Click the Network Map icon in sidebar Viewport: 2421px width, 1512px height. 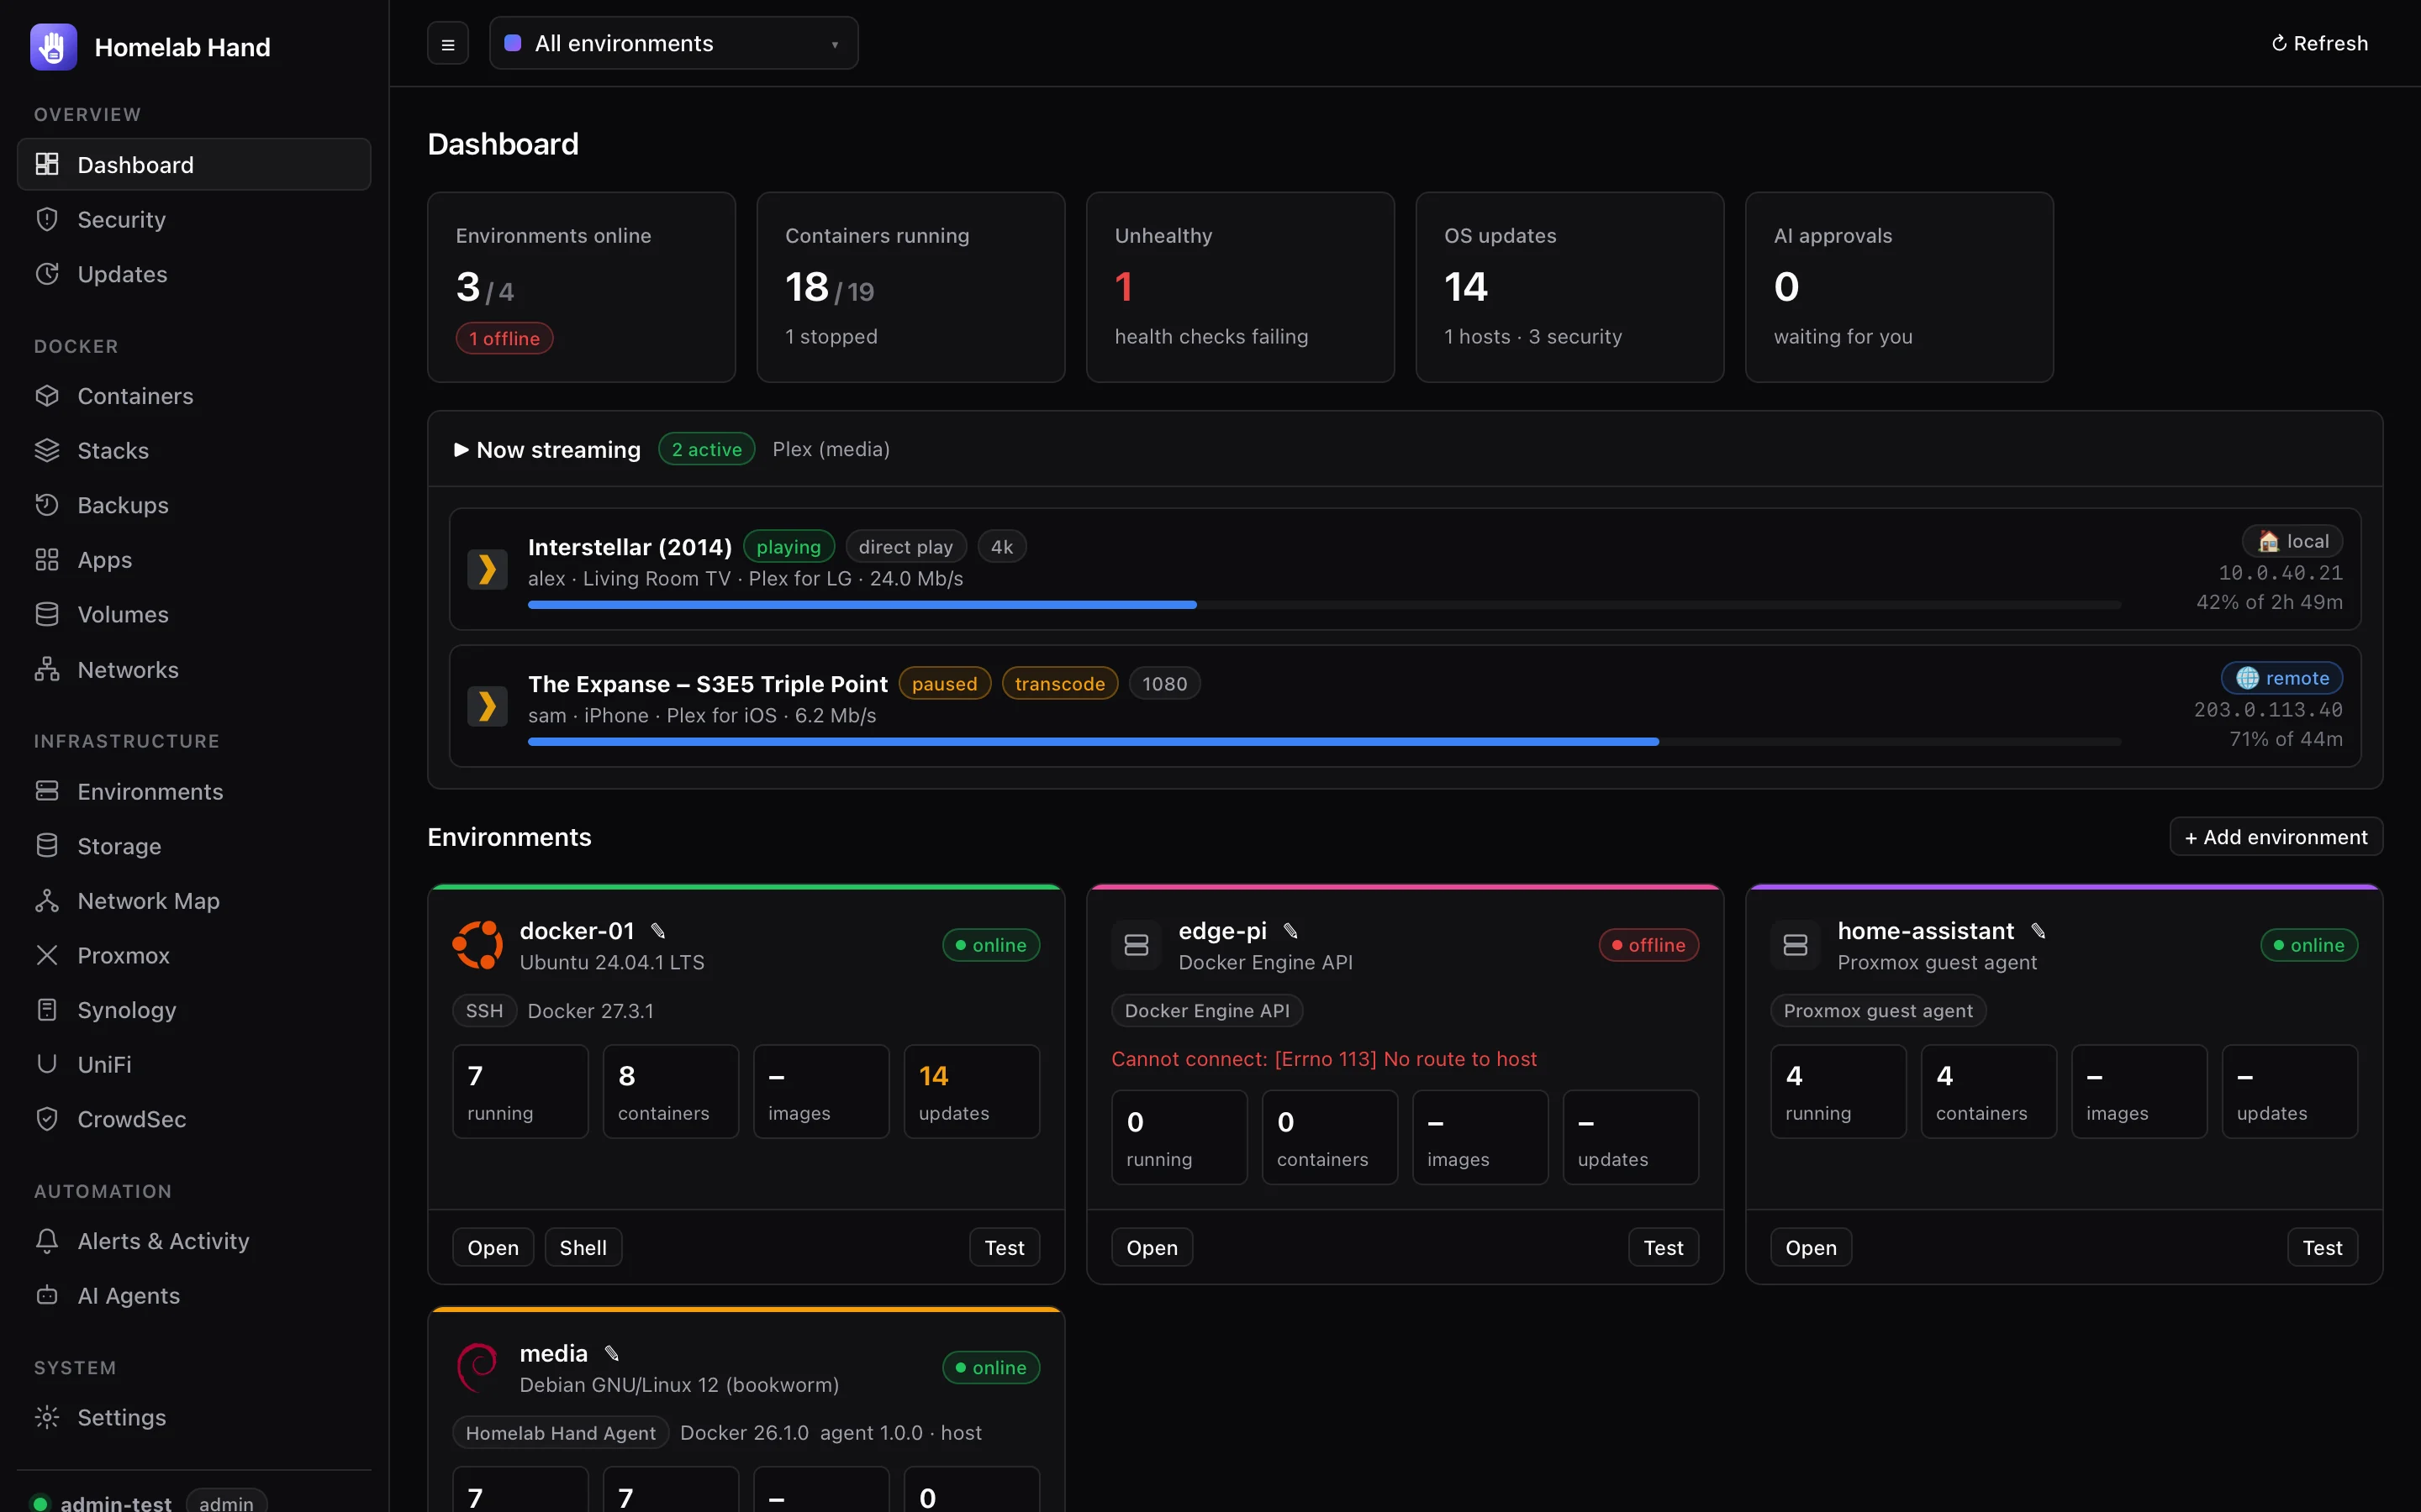point(47,901)
